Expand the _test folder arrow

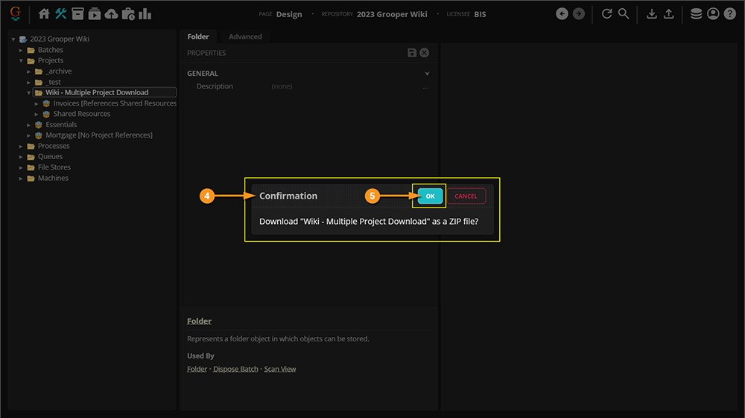pyautogui.click(x=29, y=82)
